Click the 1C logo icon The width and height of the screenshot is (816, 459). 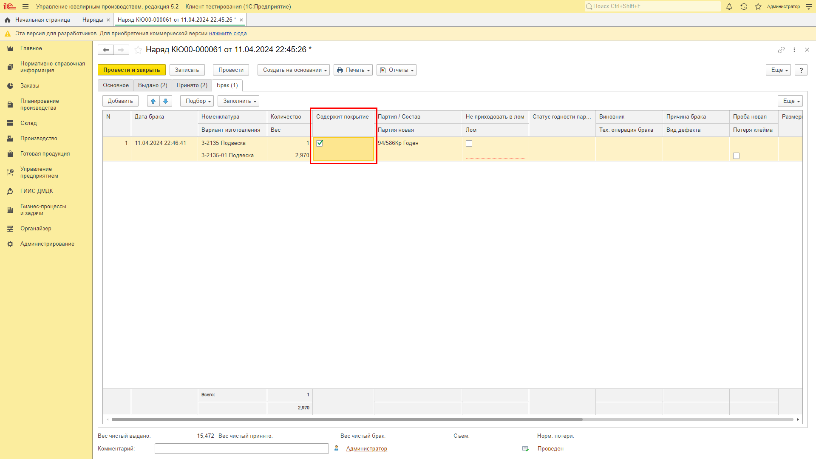[x=9, y=6]
